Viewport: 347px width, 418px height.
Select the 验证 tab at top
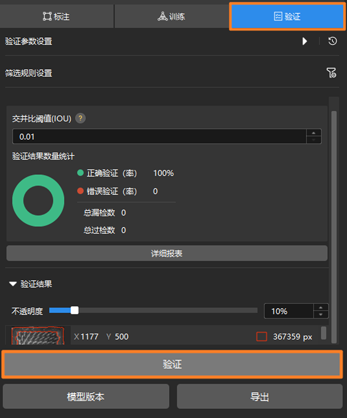(287, 16)
